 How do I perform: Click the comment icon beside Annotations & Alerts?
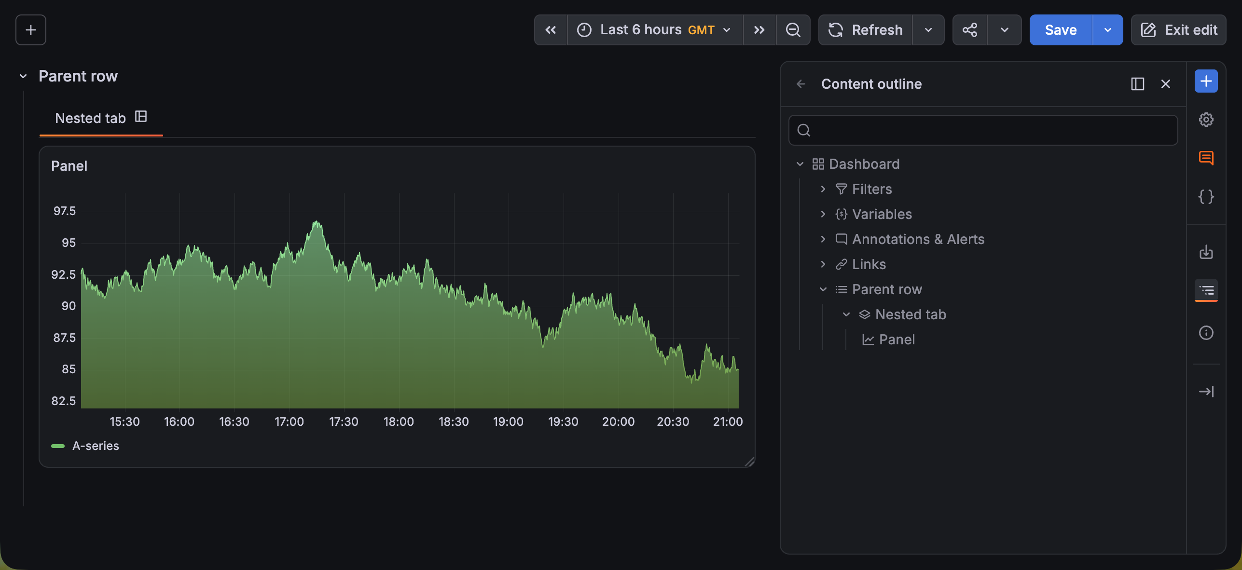[x=841, y=239]
